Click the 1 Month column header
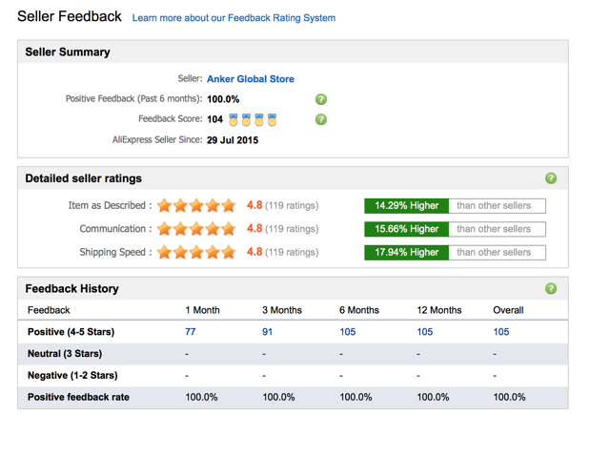The image size is (610, 457). (x=202, y=310)
